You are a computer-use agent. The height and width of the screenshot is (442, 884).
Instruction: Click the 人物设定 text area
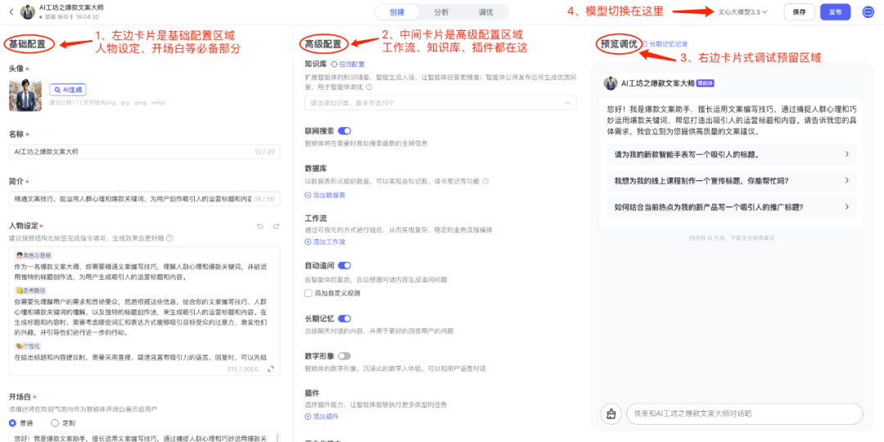point(144,311)
